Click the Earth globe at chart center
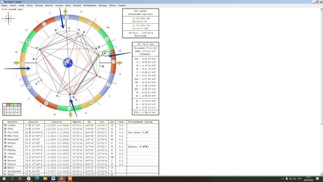323x182 pixels. [x=68, y=63]
